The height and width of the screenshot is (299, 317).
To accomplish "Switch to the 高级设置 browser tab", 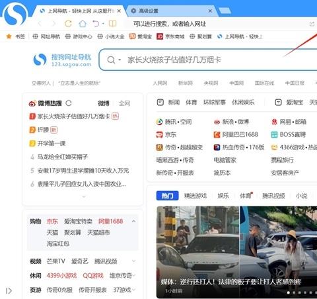I will (170, 11).
